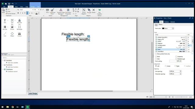Viewport: 195px width, 109px height.
Task: Click Cut in the Clipboard group
Action: [8, 9]
